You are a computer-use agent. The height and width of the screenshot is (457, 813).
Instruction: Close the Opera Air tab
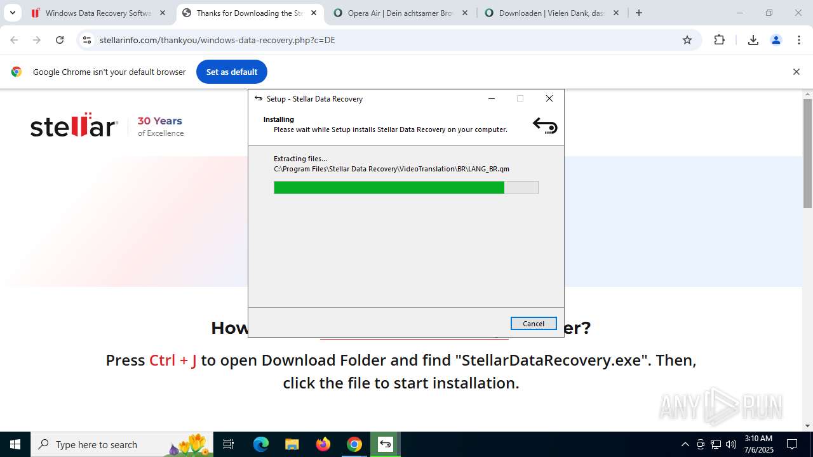465,13
